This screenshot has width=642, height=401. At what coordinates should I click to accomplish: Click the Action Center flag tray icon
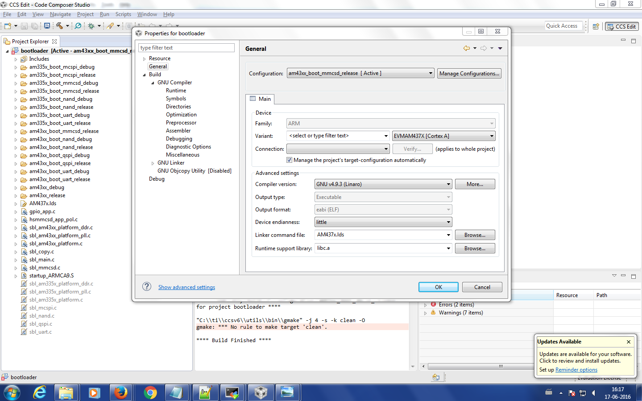pos(572,393)
